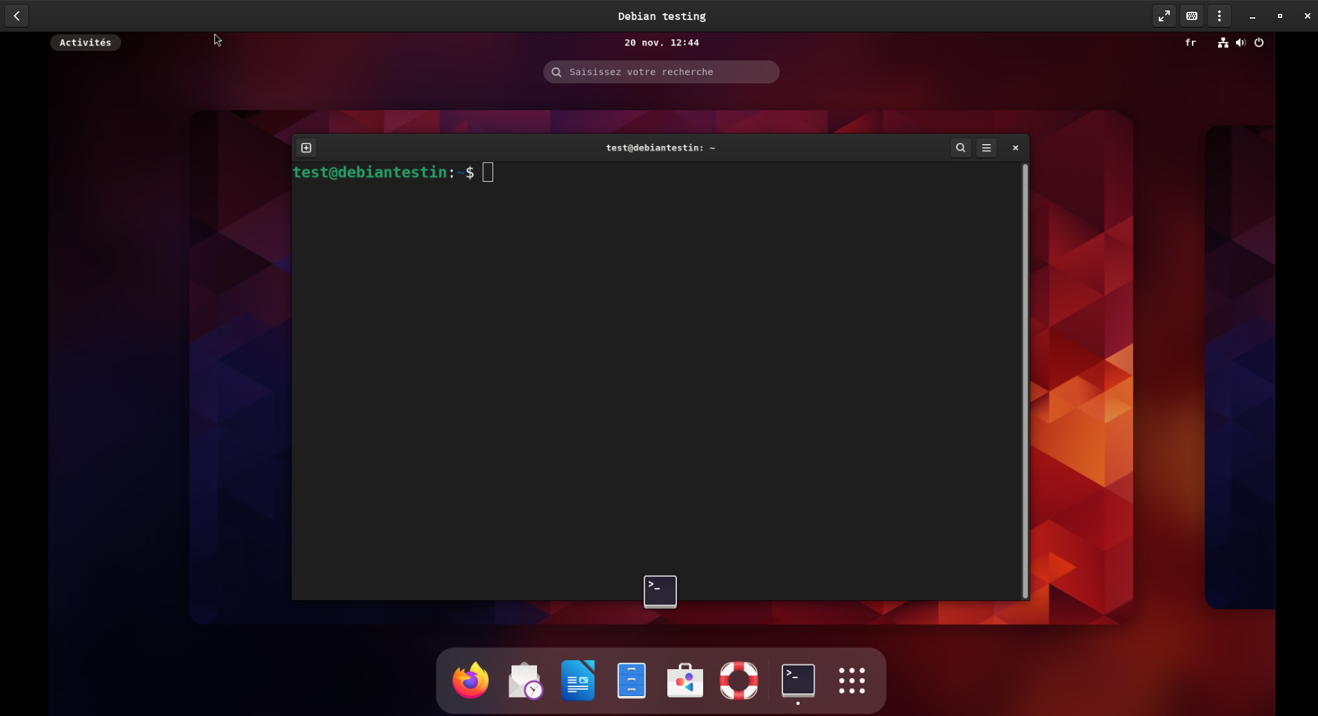This screenshot has height=716, width=1318.
Task: Open the VM three-dot options menu
Action: [x=1219, y=16]
